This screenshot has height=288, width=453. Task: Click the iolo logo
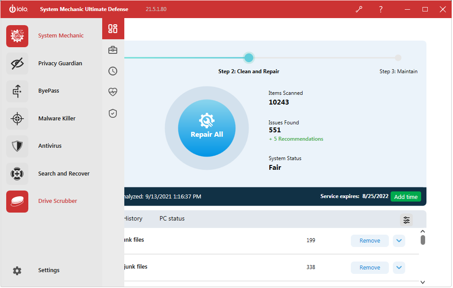(18, 9)
